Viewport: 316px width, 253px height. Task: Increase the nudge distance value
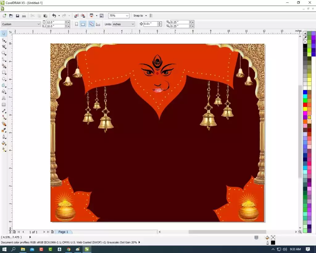[x=160, y=23]
